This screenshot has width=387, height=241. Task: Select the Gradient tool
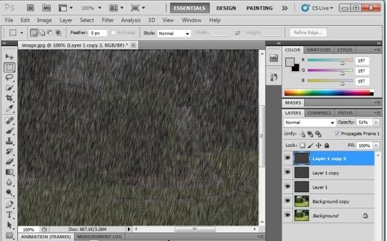pyautogui.click(x=10, y=172)
